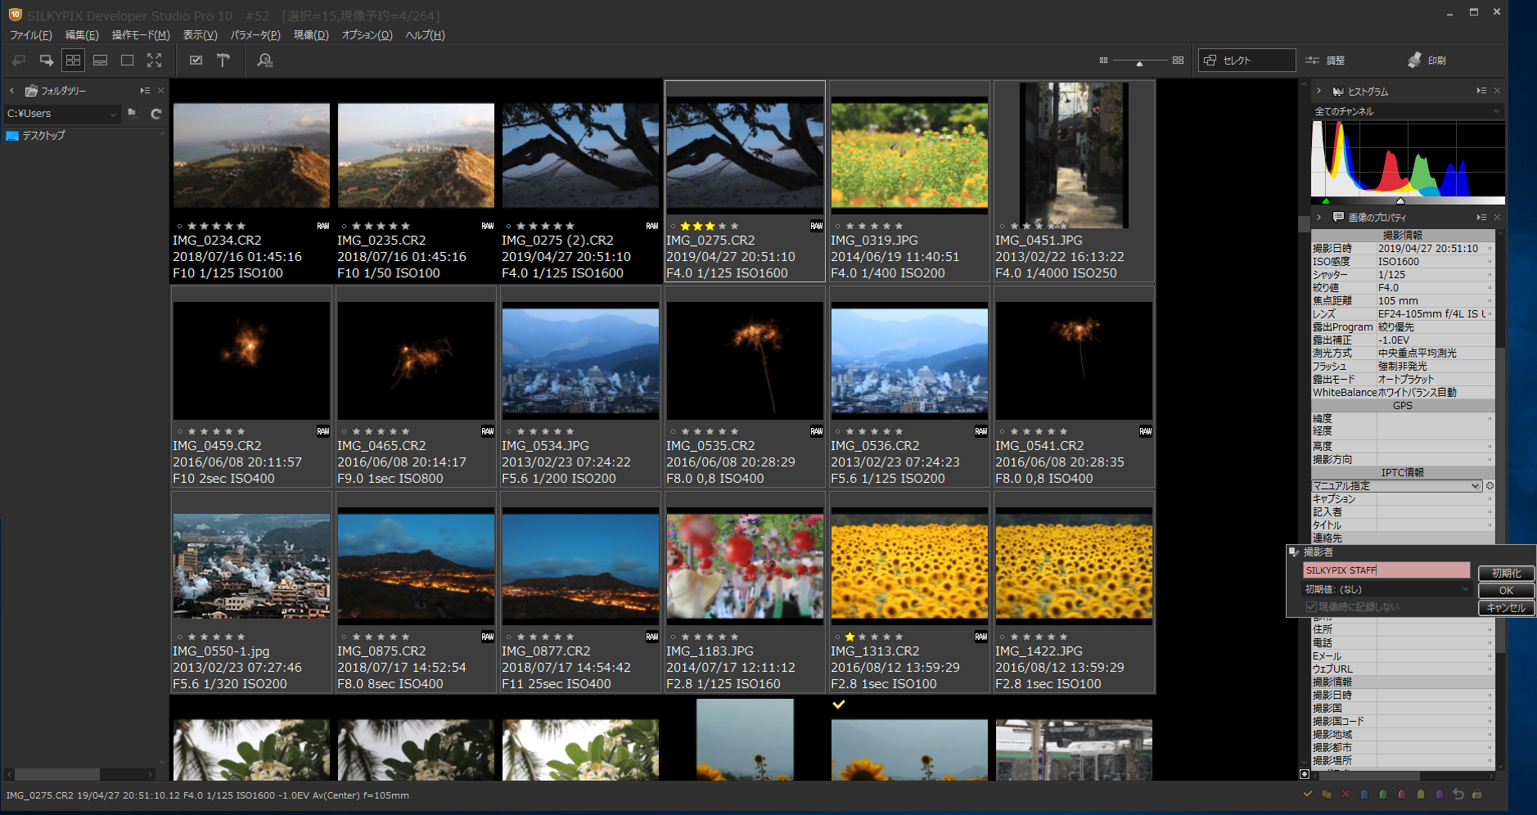Click lock icon in status bar
This screenshot has width=1537, height=815.
1477,794
